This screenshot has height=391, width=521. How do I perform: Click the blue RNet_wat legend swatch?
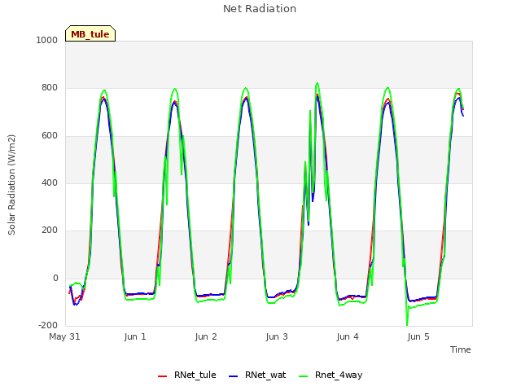(234, 376)
